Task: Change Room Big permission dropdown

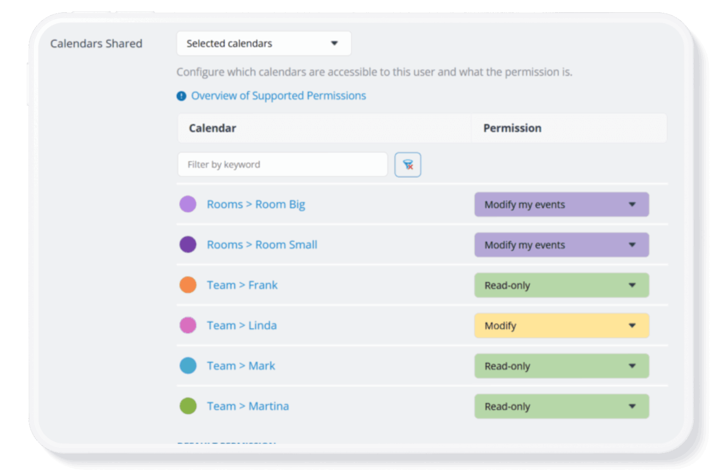Action: pyautogui.click(x=561, y=205)
